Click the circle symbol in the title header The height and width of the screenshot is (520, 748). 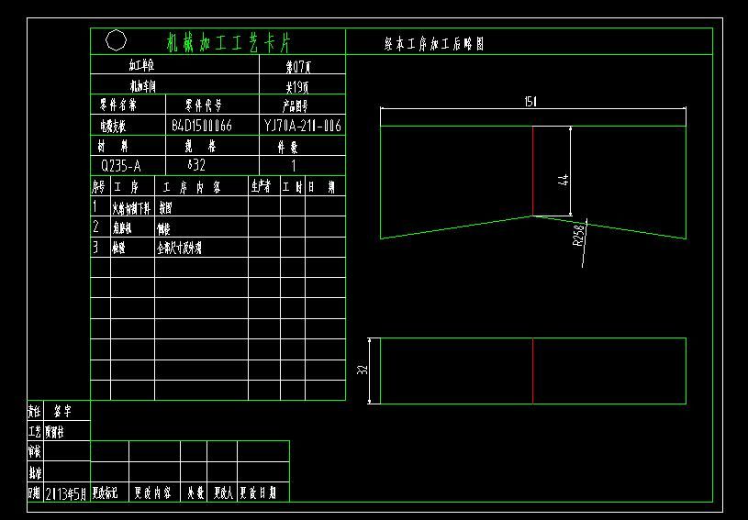pyautogui.click(x=117, y=40)
